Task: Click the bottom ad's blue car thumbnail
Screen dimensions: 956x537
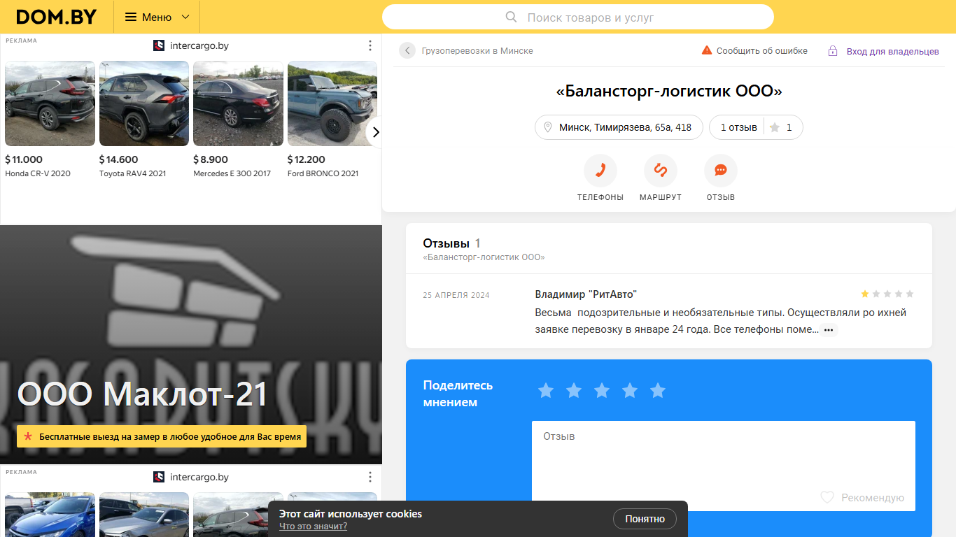Action: [50, 515]
